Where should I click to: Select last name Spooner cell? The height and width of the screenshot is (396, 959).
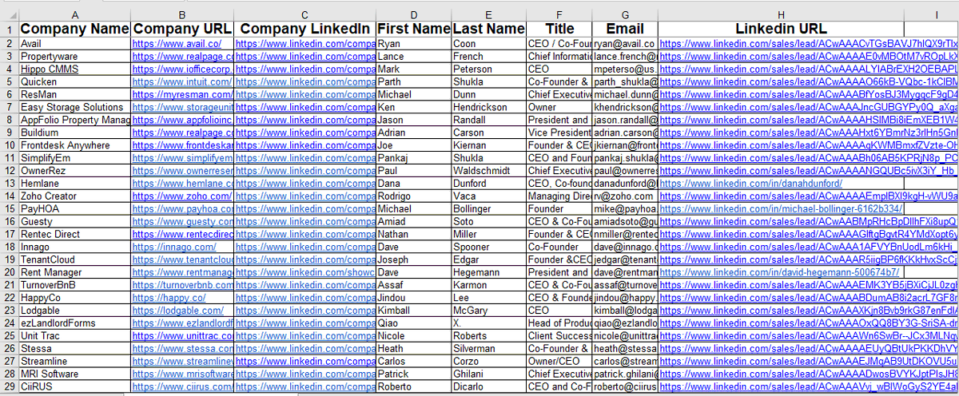coord(488,247)
